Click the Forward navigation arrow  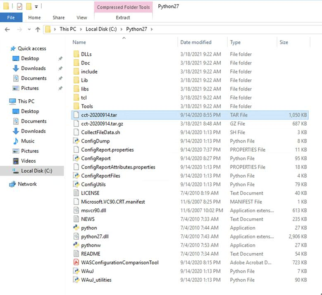(x=19, y=29)
